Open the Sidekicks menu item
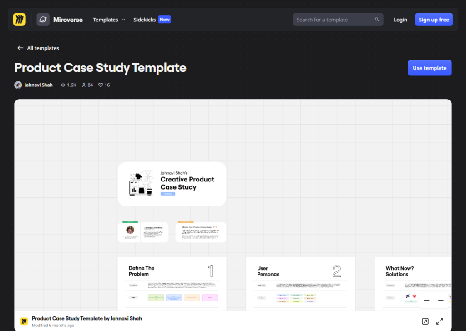Viewport: 466px width, 331px height. click(x=144, y=20)
